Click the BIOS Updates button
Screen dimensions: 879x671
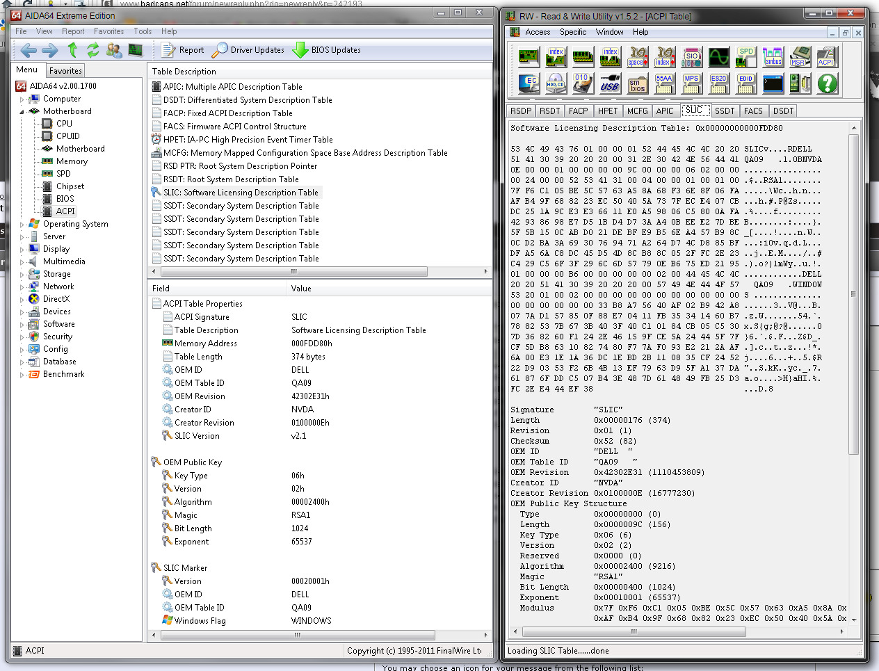pyautogui.click(x=327, y=50)
